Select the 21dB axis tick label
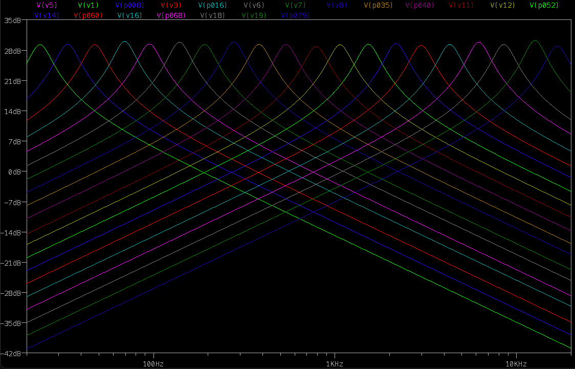The image size is (575, 369). tap(12, 81)
